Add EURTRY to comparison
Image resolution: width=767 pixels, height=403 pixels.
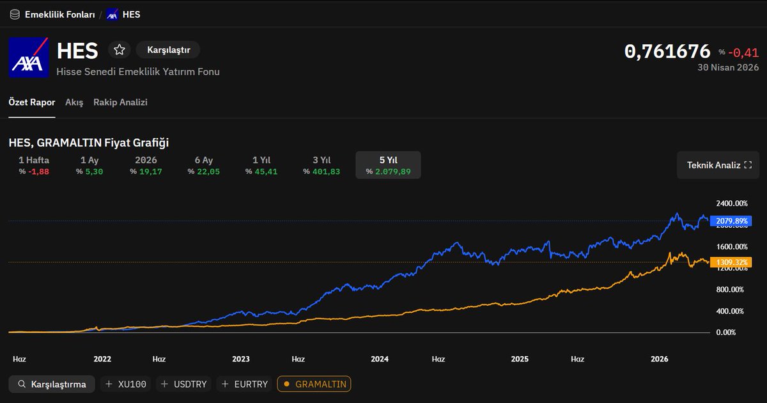point(245,384)
